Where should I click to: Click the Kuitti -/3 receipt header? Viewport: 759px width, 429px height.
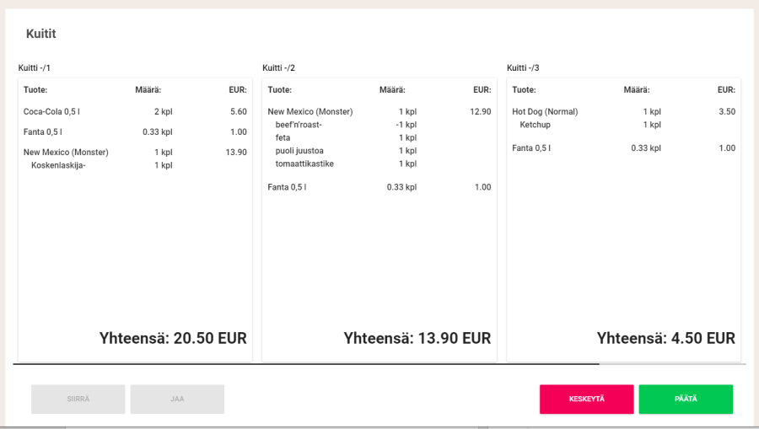[523, 68]
